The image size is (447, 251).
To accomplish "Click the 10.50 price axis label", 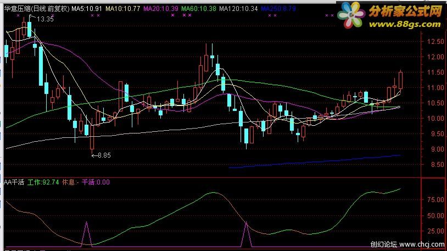I will coord(435,103).
